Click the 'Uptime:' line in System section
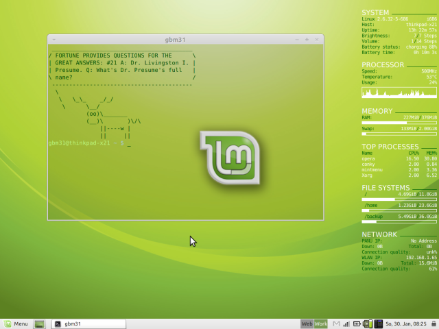 pos(399,30)
